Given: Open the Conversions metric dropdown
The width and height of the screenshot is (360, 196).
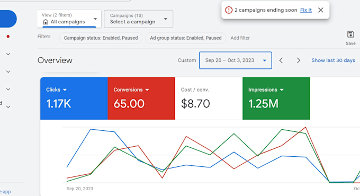Looking at the screenshot, I should pyautogui.click(x=131, y=90).
